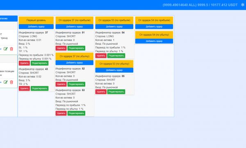
Task: Click Редактировать for order 54
Action: [x=116, y=56]
